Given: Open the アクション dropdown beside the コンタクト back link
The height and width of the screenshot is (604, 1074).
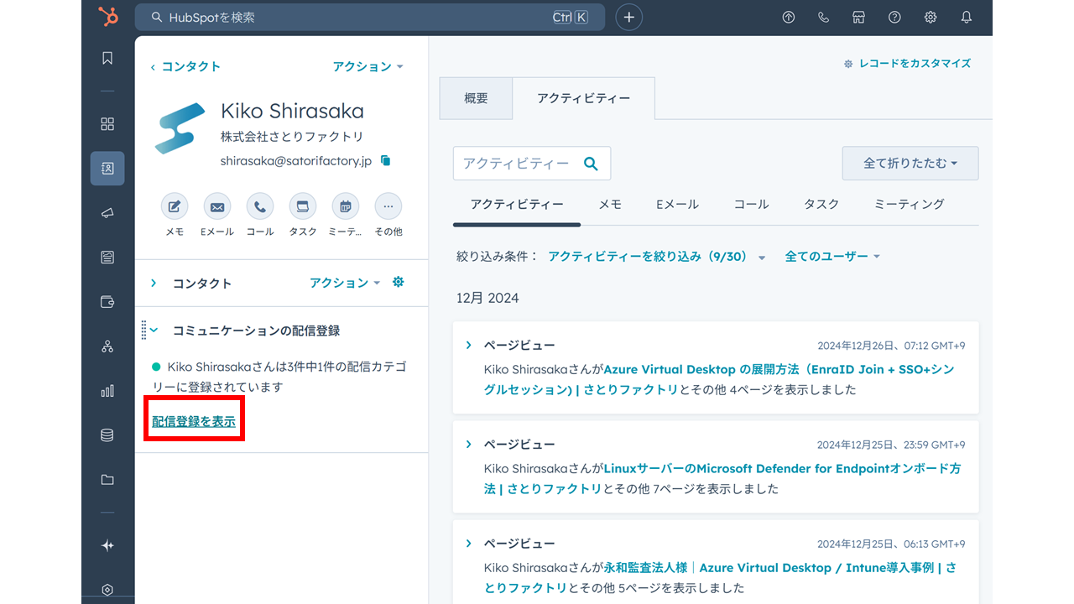Looking at the screenshot, I should coord(368,66).
